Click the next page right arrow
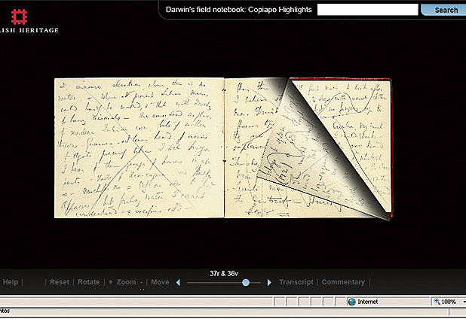 point(269,283)
